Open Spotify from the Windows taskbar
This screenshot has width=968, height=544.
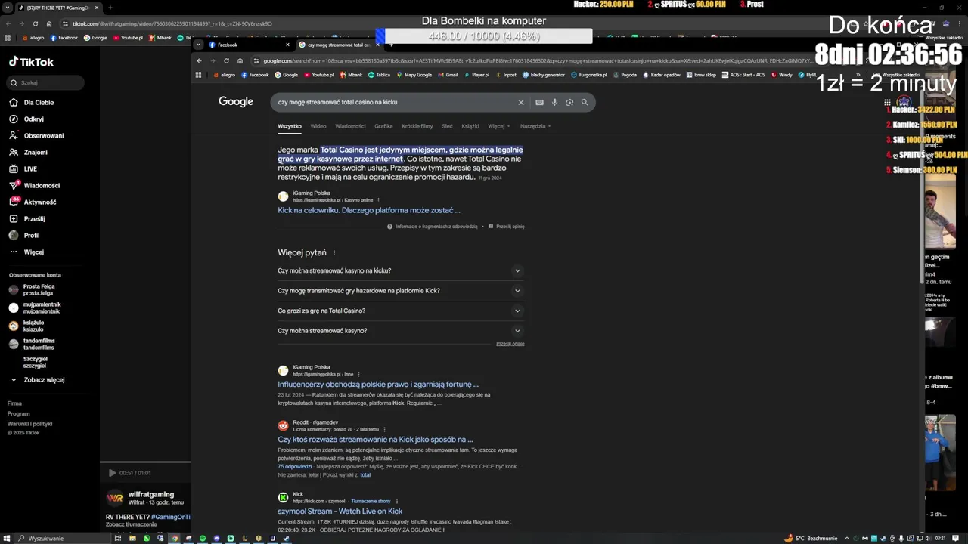tap(202, 538)
